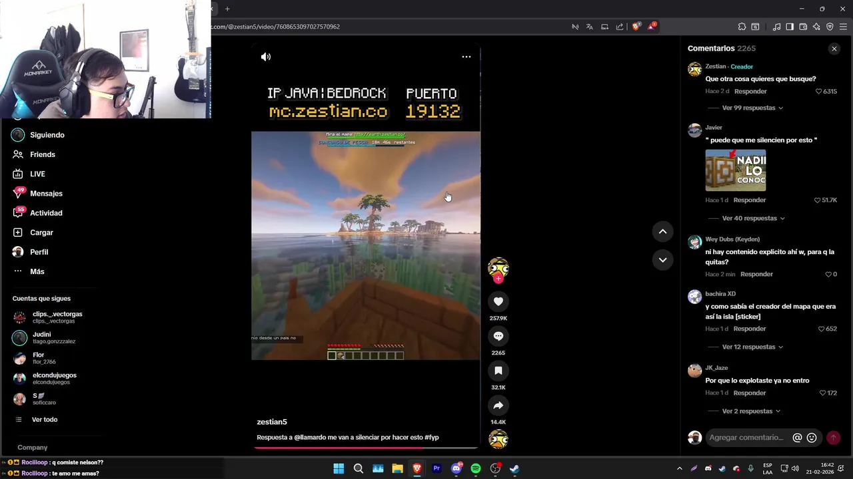Open the spinning sound disc beside the caption

(498, 439)
